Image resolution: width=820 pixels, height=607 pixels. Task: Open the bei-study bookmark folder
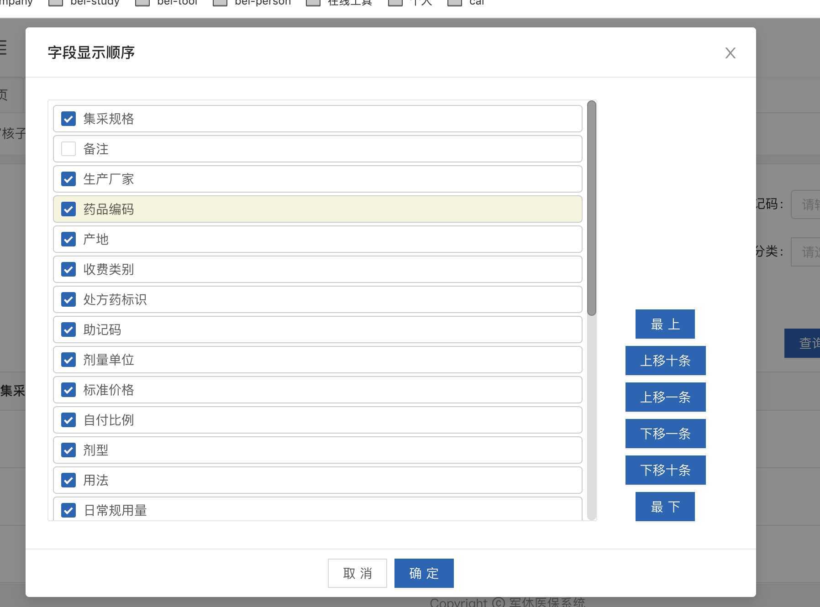(84, 2)
